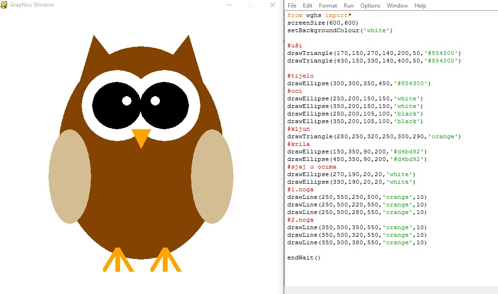Click the '#tijelo' comment
498x294 pixels.
(301, 76)
